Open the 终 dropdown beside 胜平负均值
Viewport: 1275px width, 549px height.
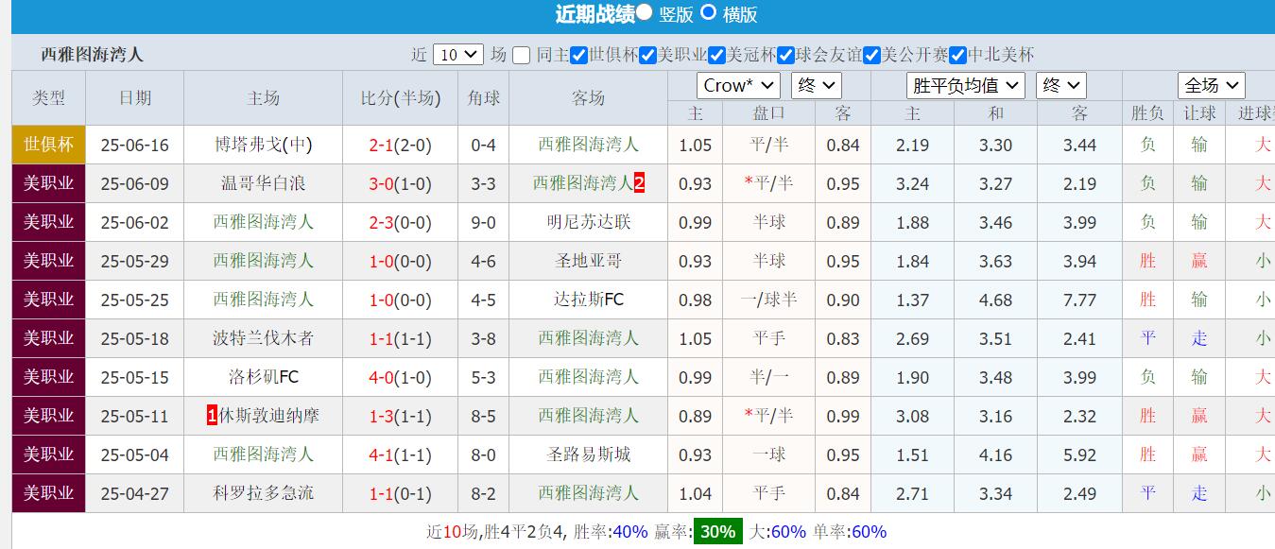point(1060,85)
